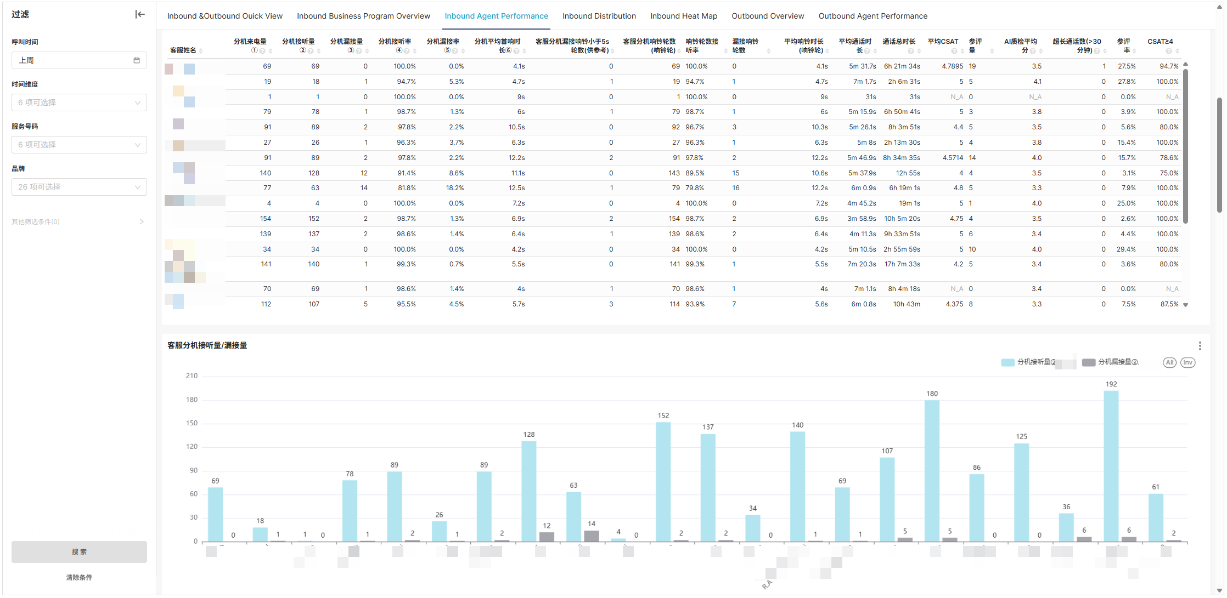Click the 搜索 search button
The width and height of the screenshot is (1227, 598).
click(x=79, y=552)
